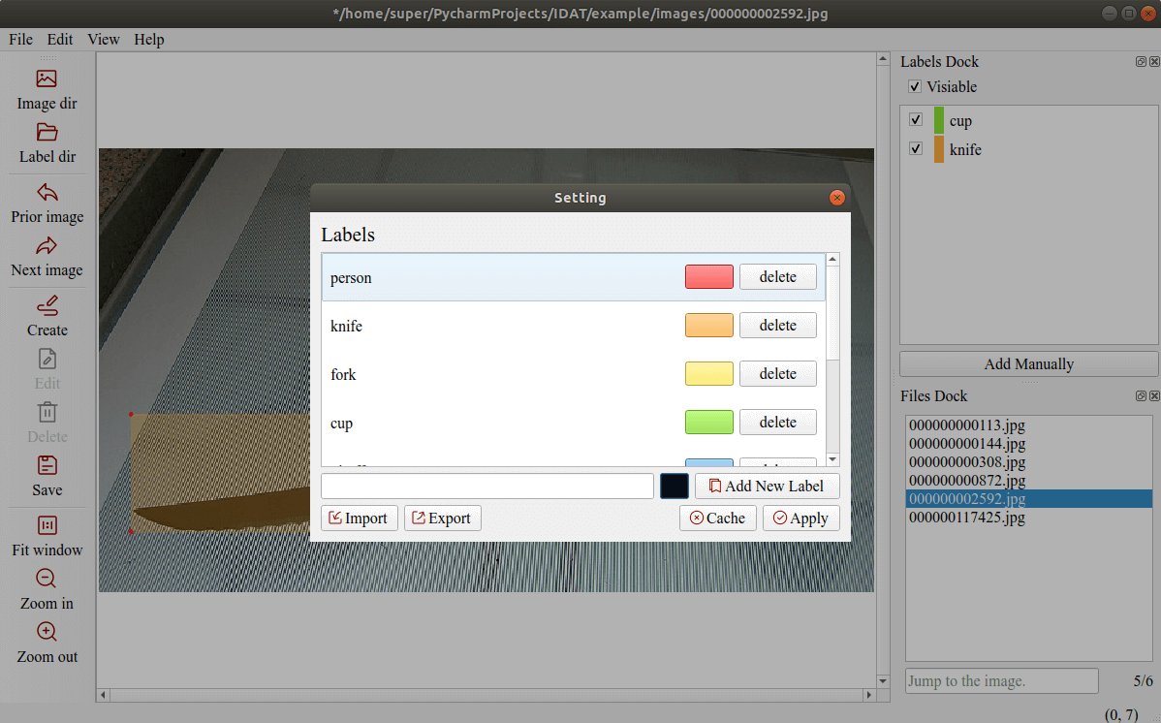Open the color picker for new label

(x=675, y=486)
